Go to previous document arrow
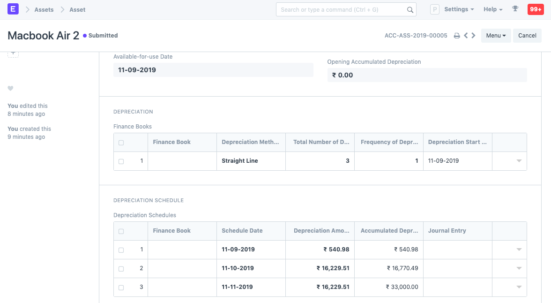This screenshot has width=551, height=303. tap(466, 36)
